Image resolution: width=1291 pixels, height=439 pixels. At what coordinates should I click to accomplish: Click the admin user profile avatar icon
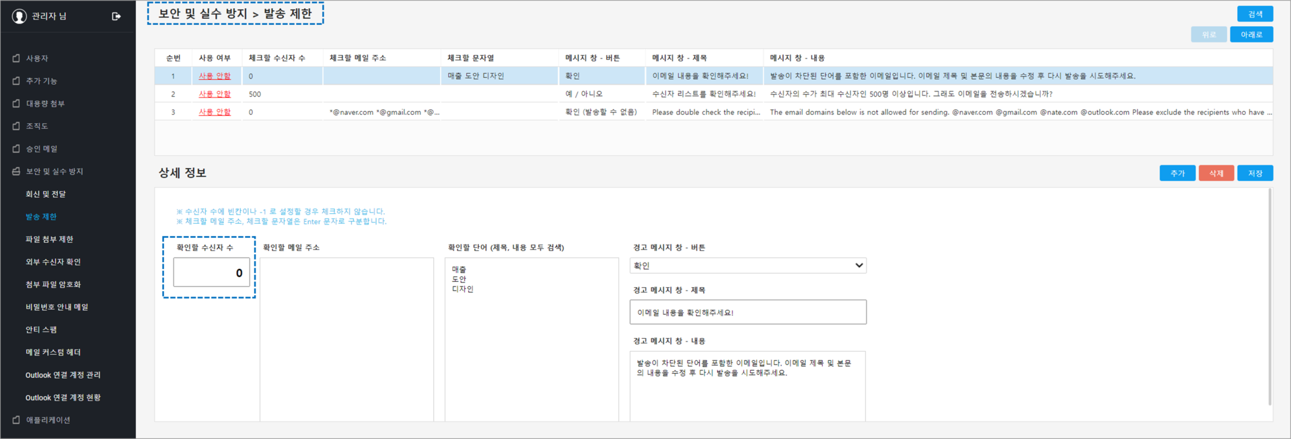pos(20,16)
